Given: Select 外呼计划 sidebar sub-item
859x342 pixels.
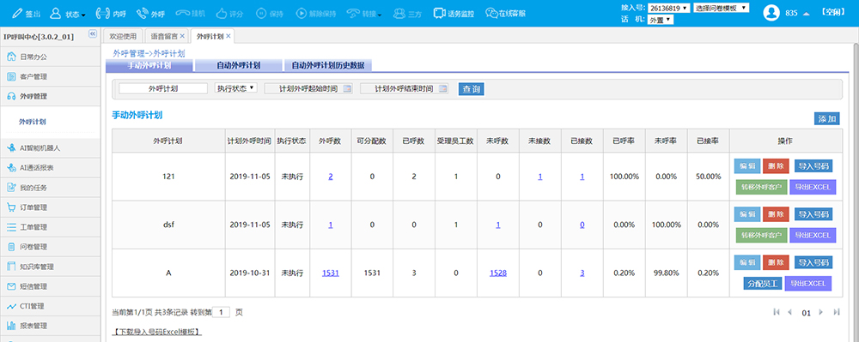Looking at the screenshot, I should point(33,122).
